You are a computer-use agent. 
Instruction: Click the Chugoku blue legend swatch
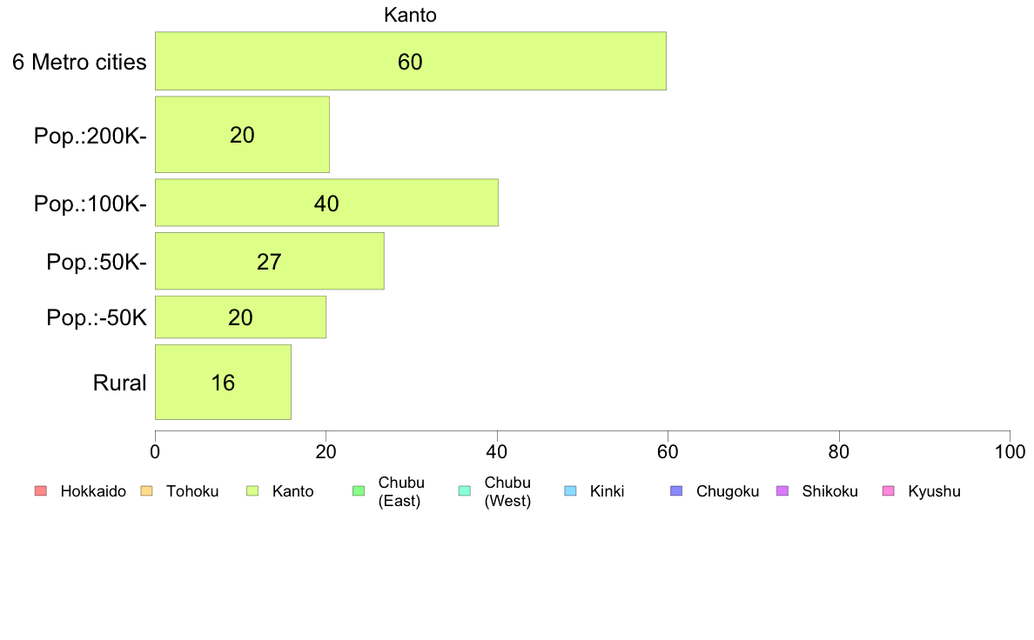click(676, 491)
